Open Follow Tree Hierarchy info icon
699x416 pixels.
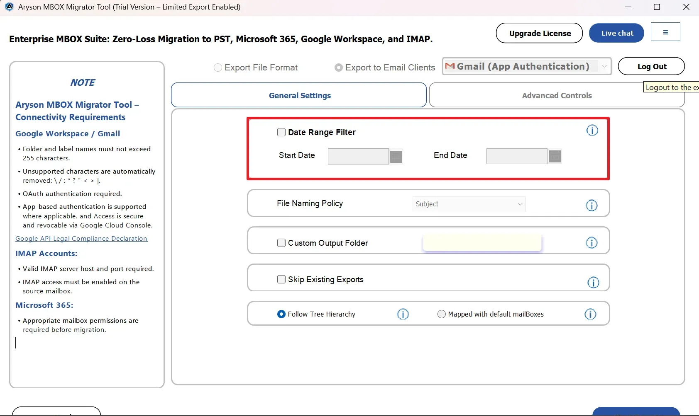(403, 314)
